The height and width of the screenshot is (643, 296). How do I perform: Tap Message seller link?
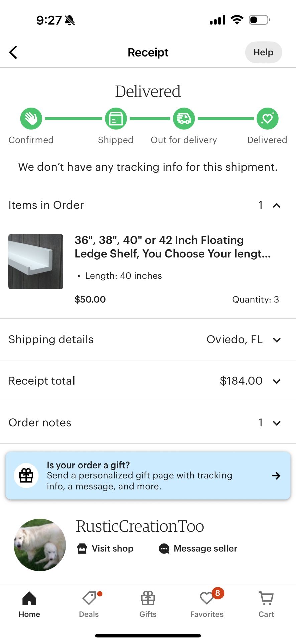pos(198,548)
